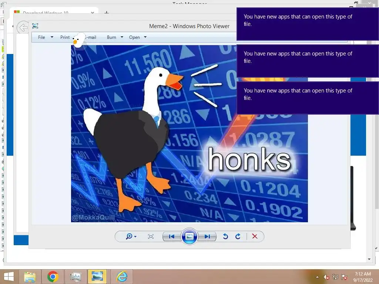379x284 pixels.
Task: Click the network tray icon
Action: [335, 277]
